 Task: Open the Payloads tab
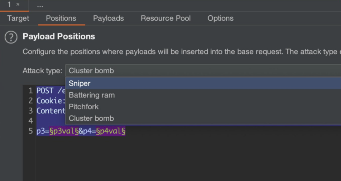point(108,18)
